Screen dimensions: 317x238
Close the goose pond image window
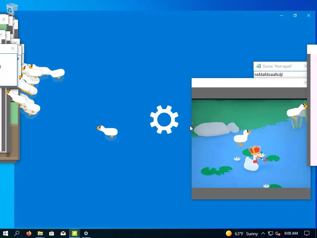point(305,82)
